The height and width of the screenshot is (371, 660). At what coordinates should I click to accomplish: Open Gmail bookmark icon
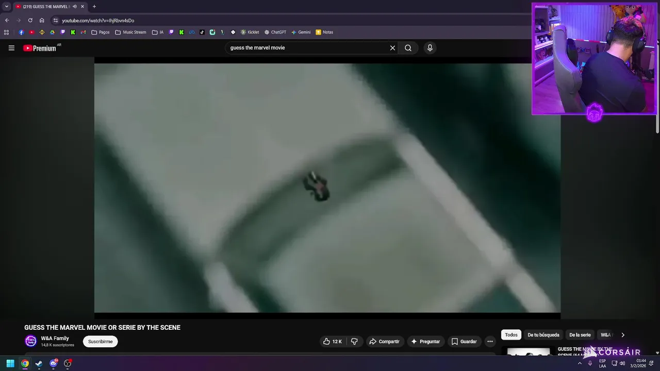pos(83,32)
